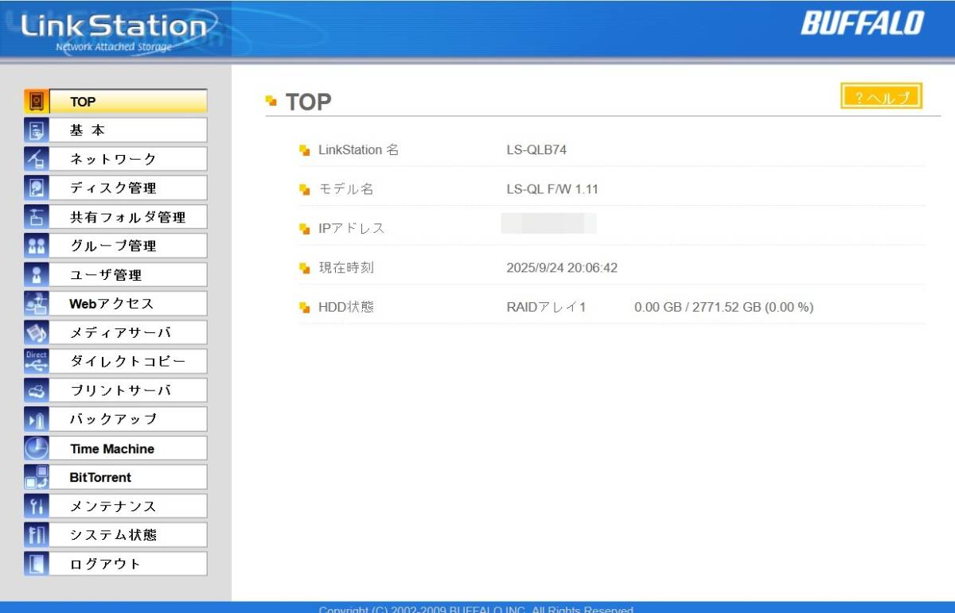Image resolution: width=955 pixels, height=613 pixels.
Task: Click the BitTorrent icon
Action: click(37, 477)
